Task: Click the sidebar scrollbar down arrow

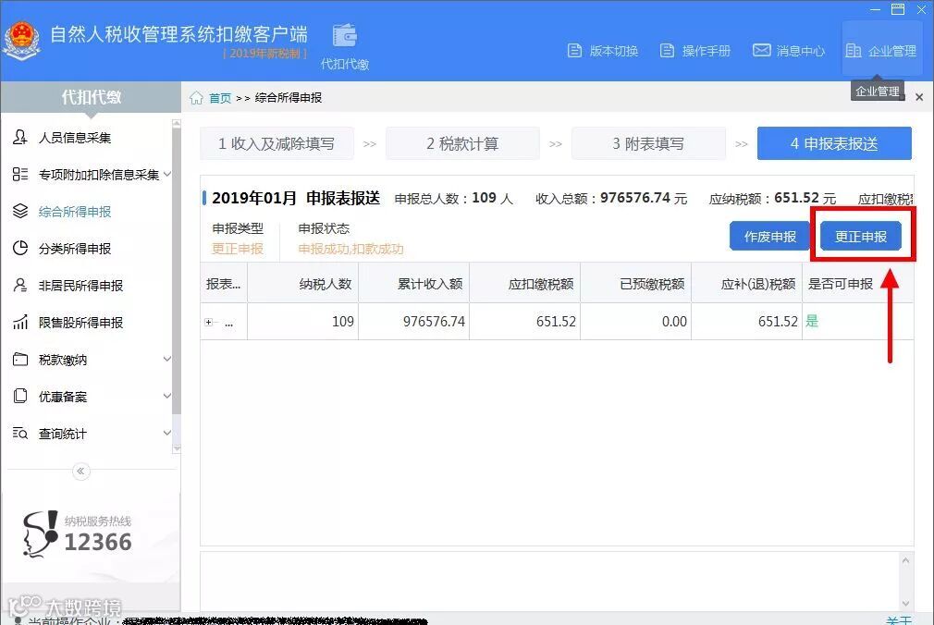Action: tap(177, 448)
